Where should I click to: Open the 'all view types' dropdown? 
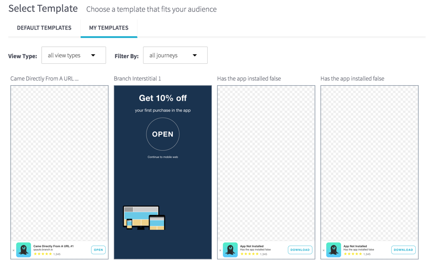point(73,56)
